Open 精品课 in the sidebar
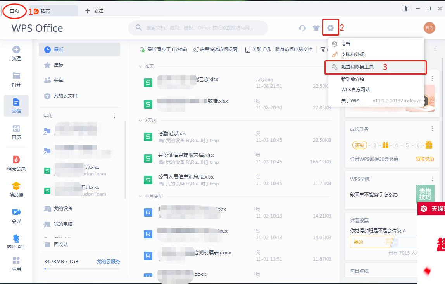Screen dimensions: 445x284 16,189
